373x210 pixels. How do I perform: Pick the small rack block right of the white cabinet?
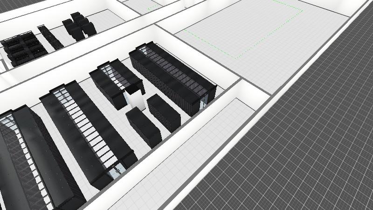tap(163, 111)
